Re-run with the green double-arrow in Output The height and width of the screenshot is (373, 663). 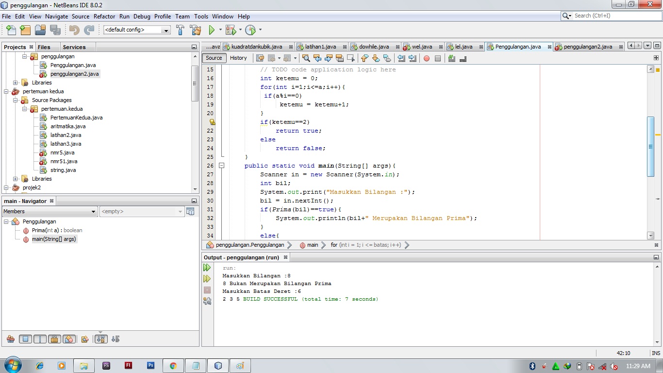tap(207, 268)
